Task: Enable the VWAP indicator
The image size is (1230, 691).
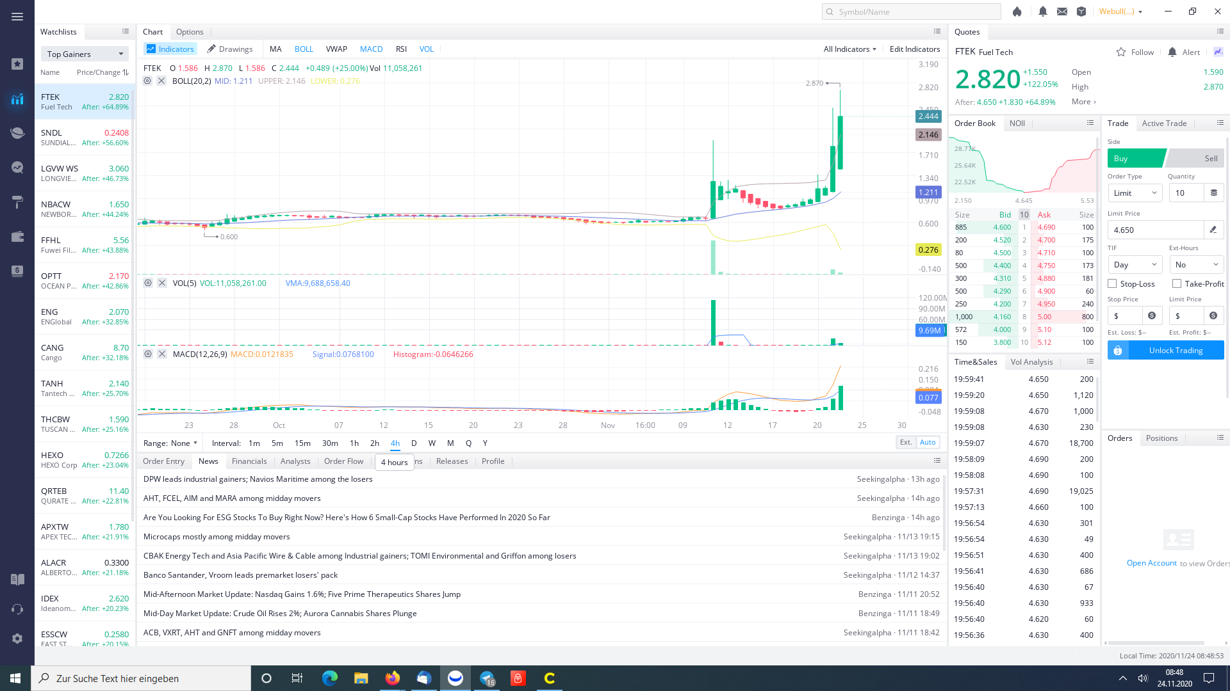Action: [x=336, y=49]
